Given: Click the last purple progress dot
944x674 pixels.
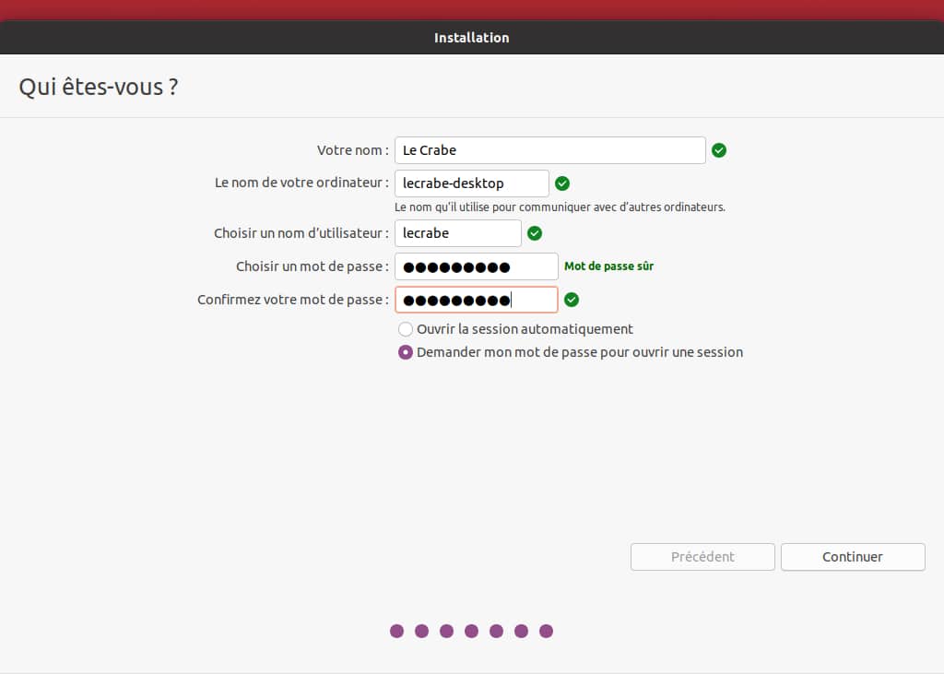Looking at the screenshot, I should click(x=546, y=631).
